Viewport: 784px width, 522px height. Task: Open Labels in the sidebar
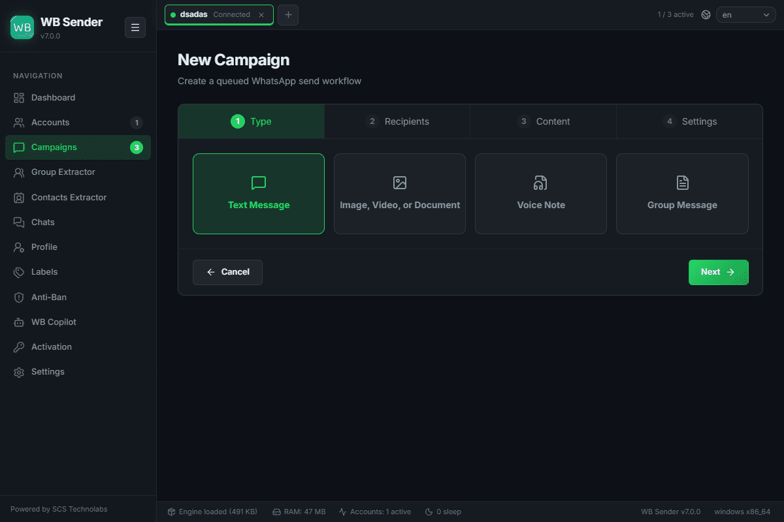click(x=78, y=272)
